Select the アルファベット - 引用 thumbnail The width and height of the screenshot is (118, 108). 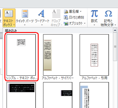[94, 55]
